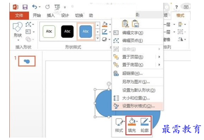Click the format shape icon in menu
This screenshot has width=204, height=140.
[x=116, y=106]
